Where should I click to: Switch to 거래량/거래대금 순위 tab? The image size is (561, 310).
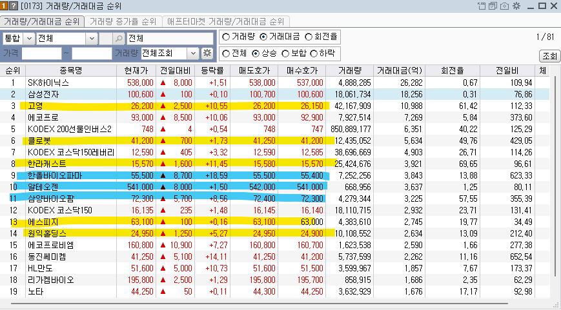pos(42,21)
